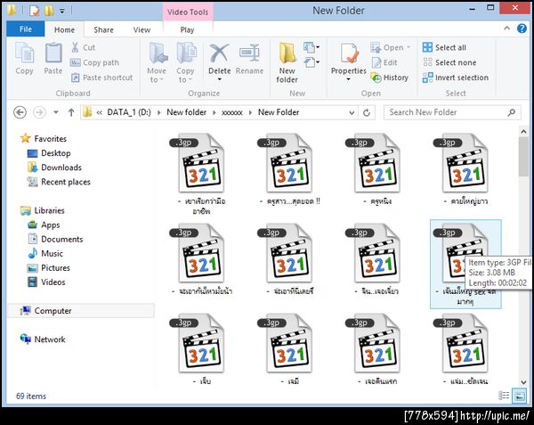Minimize the ribbon with chevron

[506, 29]
